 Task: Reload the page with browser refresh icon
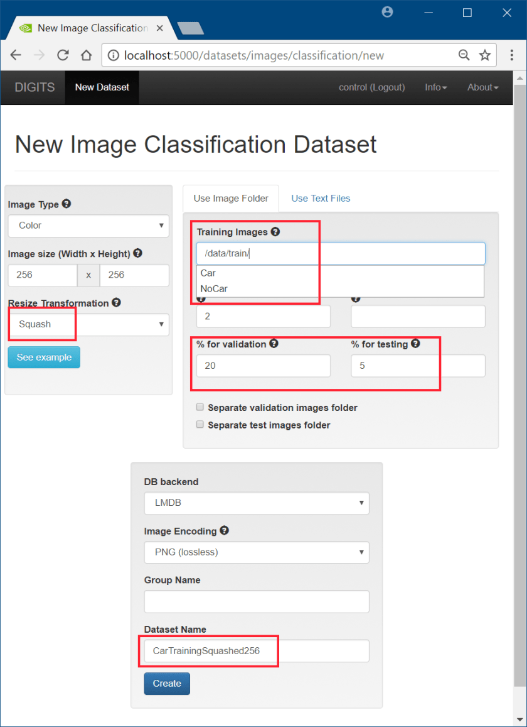tap(63, 55)
